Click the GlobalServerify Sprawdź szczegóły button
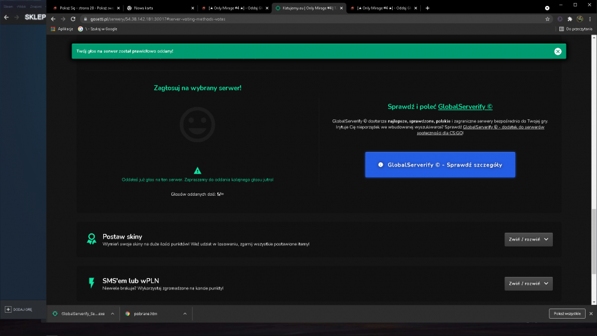 (x=440, y=165)
